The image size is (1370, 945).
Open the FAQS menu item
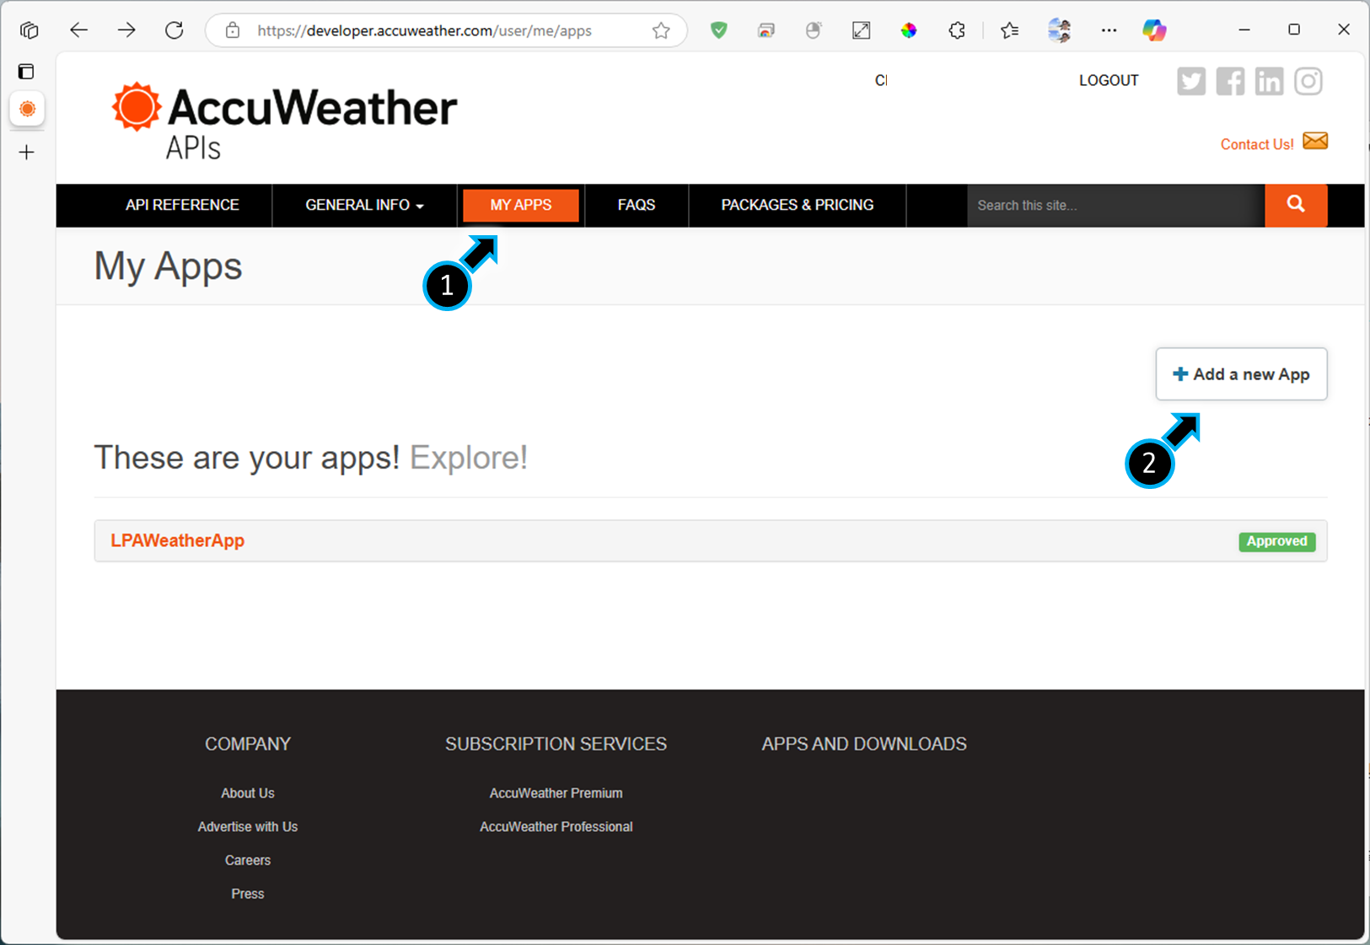click(x=637, y=205)
